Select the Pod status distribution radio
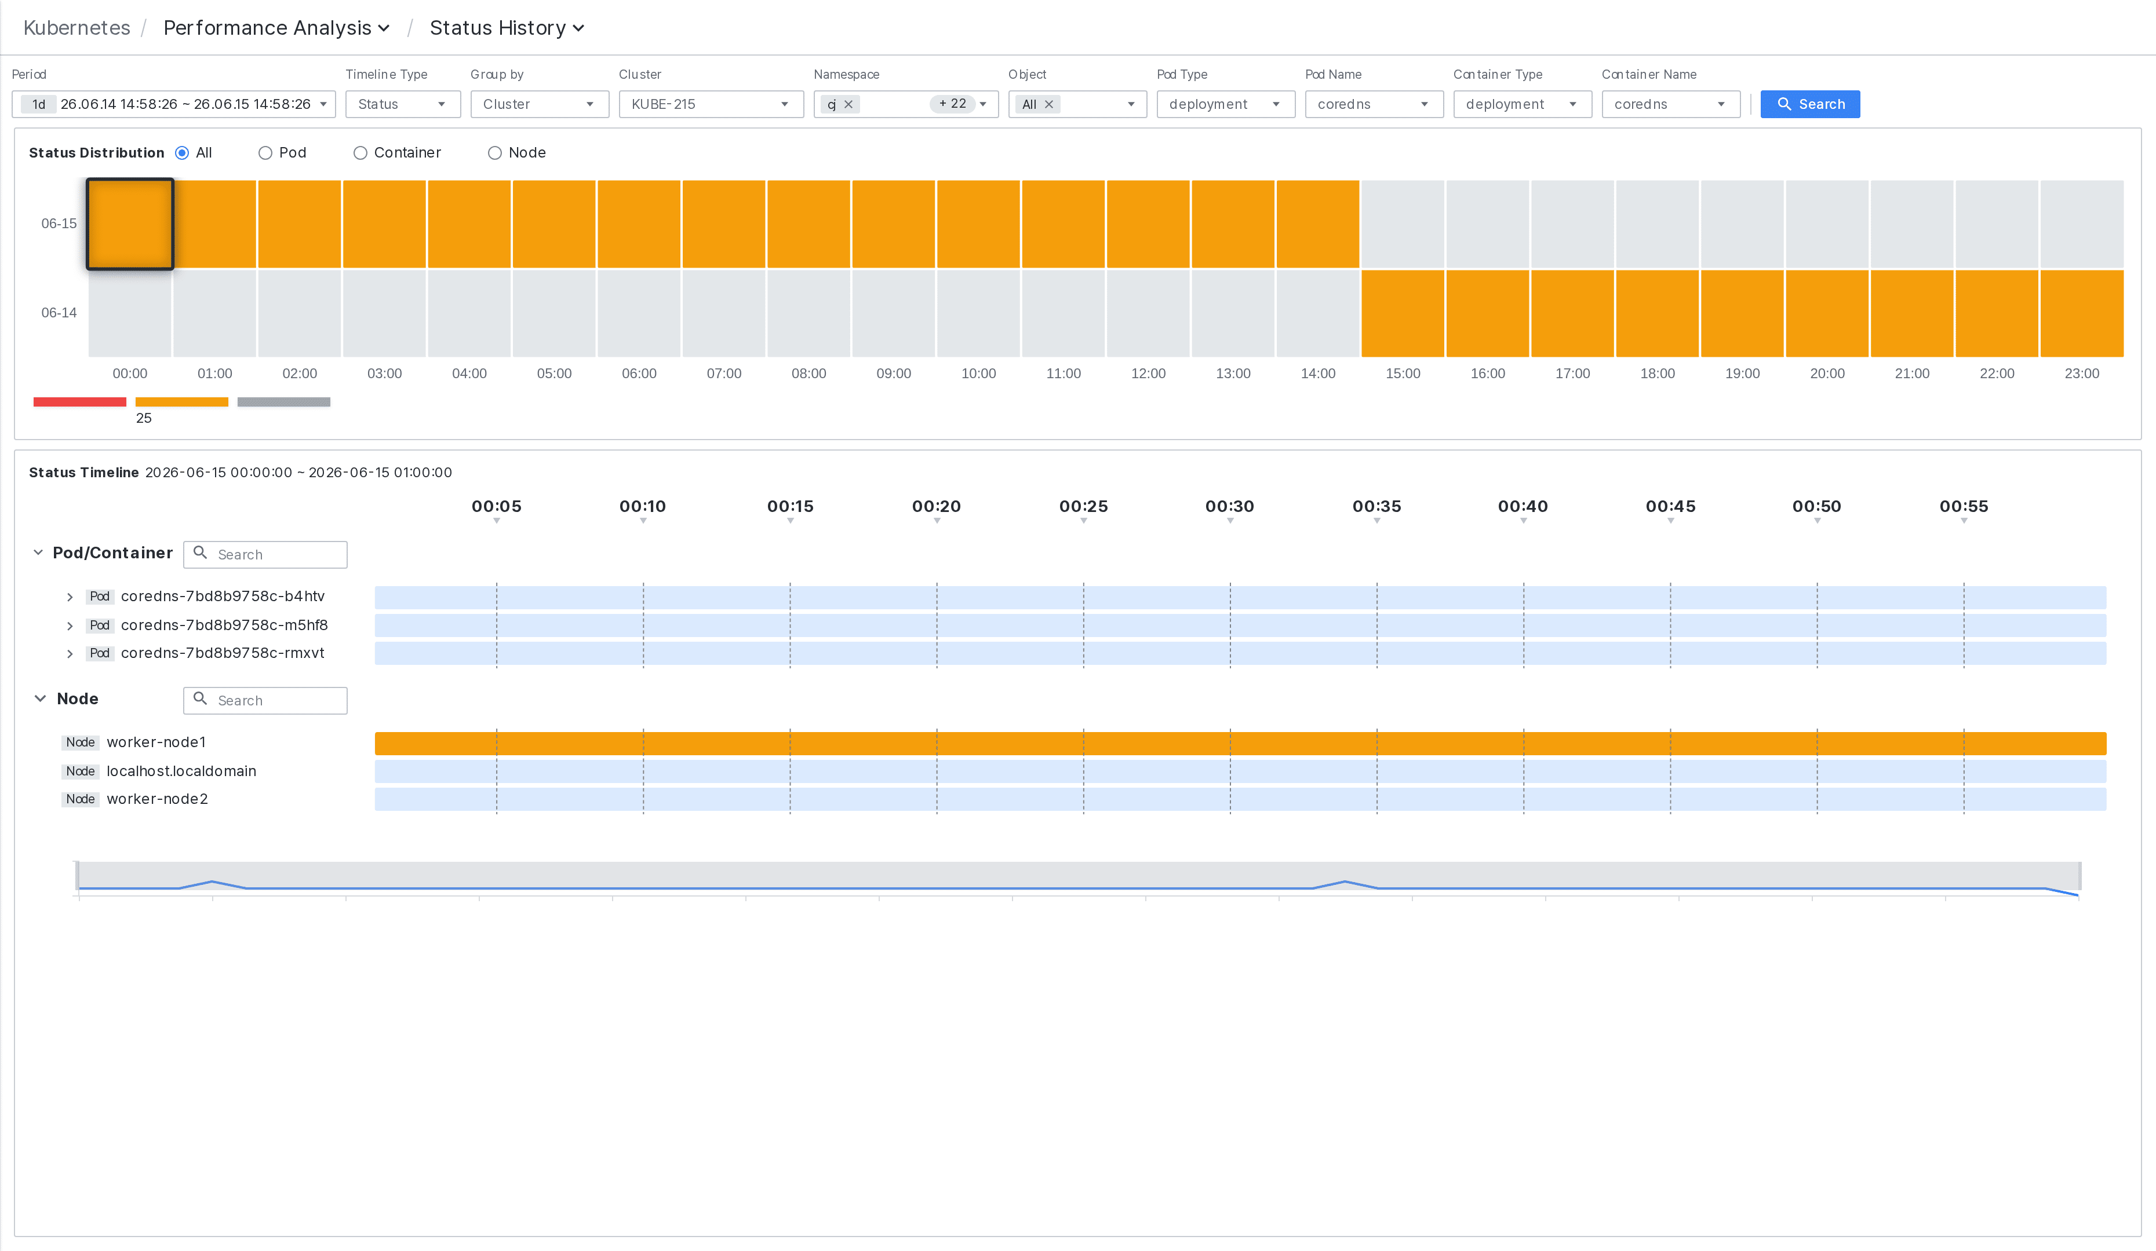 tap(265, 153)
